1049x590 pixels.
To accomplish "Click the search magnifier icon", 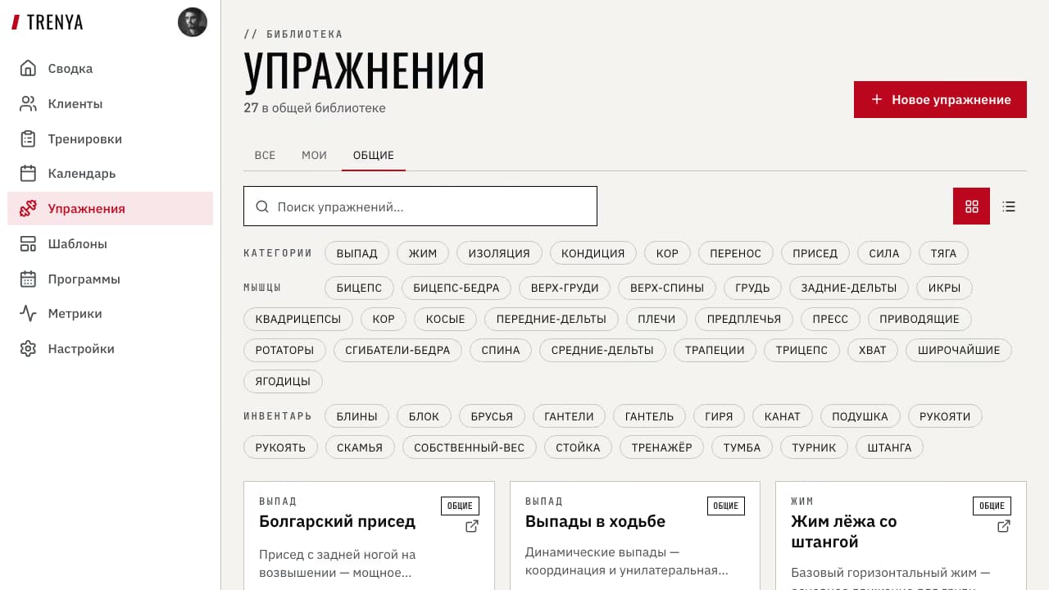I will [262, 207].
